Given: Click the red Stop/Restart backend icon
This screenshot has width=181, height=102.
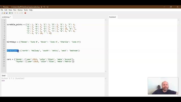Looking at the screenshot, I should click(25, 13).
